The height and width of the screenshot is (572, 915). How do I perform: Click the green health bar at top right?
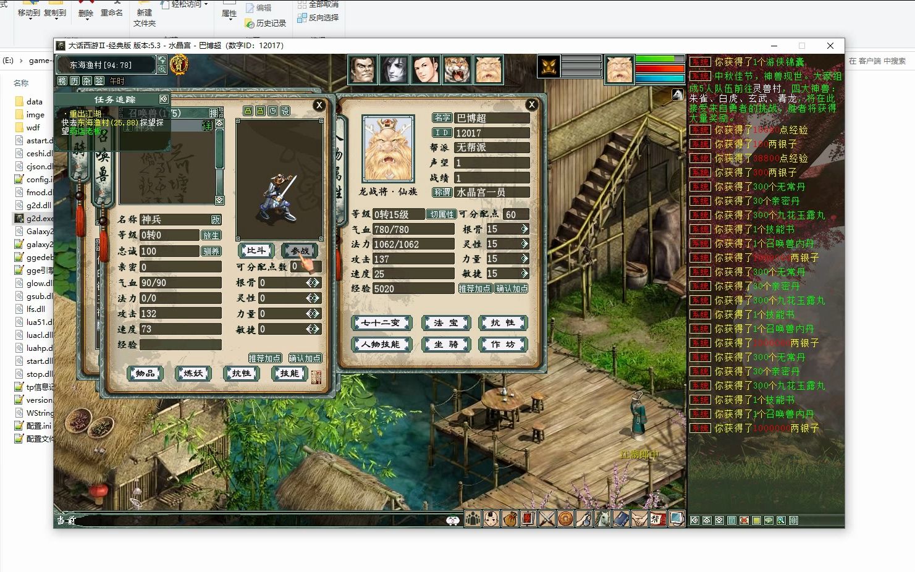click(660, 59)
